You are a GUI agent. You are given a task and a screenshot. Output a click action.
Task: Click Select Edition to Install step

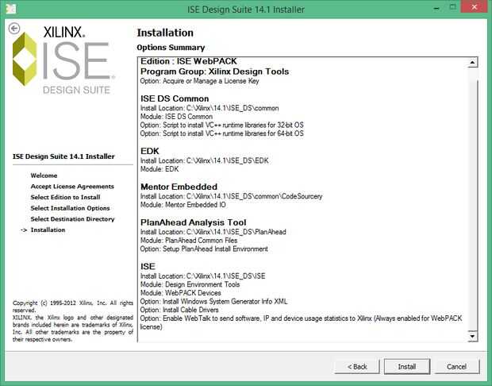[x=65, y=197]
